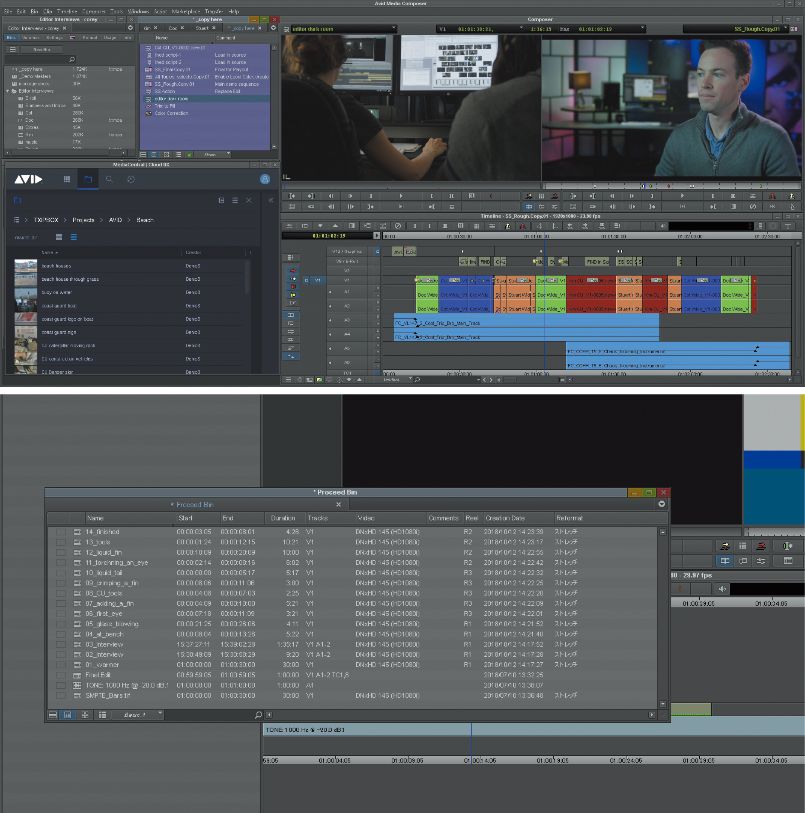Open the Proceed Bin fast menu arrow

click(662, 504)
